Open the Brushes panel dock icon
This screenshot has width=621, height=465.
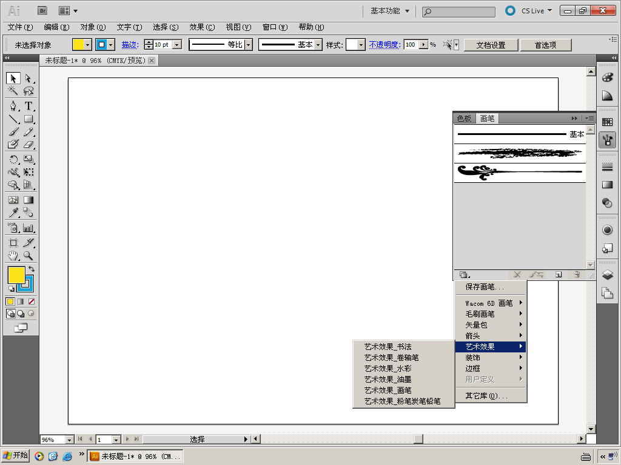coord(607,140)
